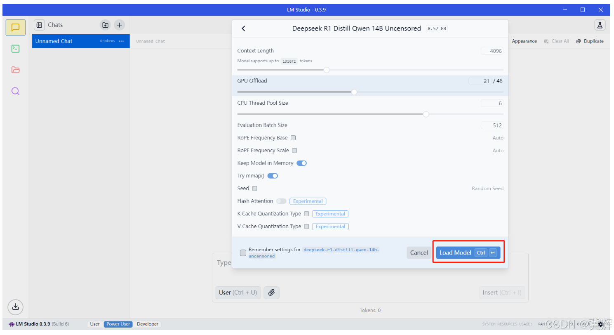The height and width of the screenshot is (335, 614).
Task: Enable the RoPE Frequency Scale checkbox
Action: [x=294, y=151]
